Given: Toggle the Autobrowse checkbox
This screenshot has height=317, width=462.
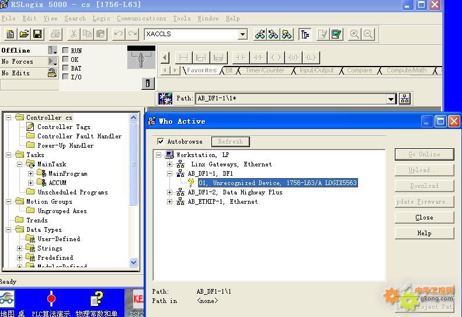Looking at the screenshot, I should click(161, 141).
